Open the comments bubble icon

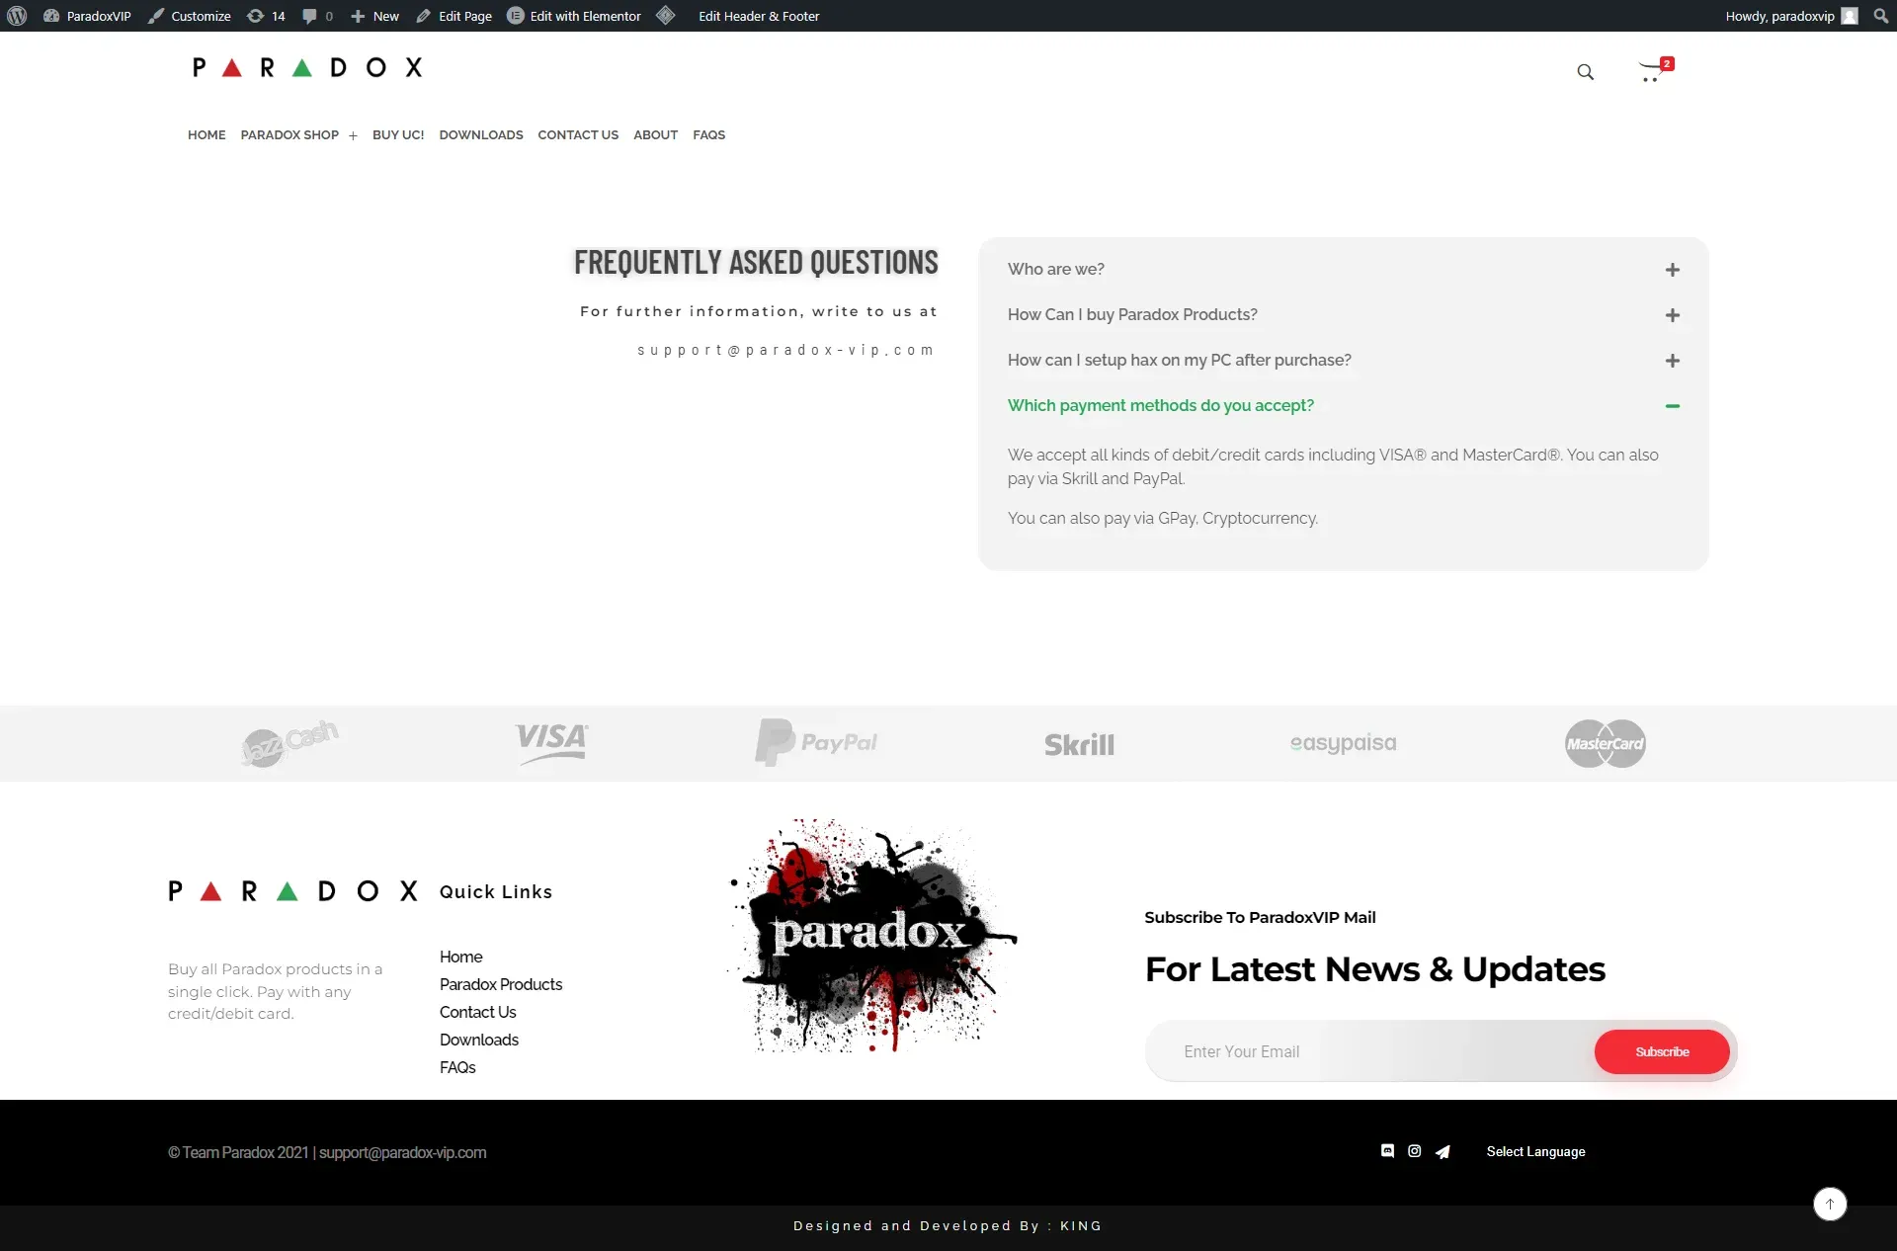coord(317,16)
